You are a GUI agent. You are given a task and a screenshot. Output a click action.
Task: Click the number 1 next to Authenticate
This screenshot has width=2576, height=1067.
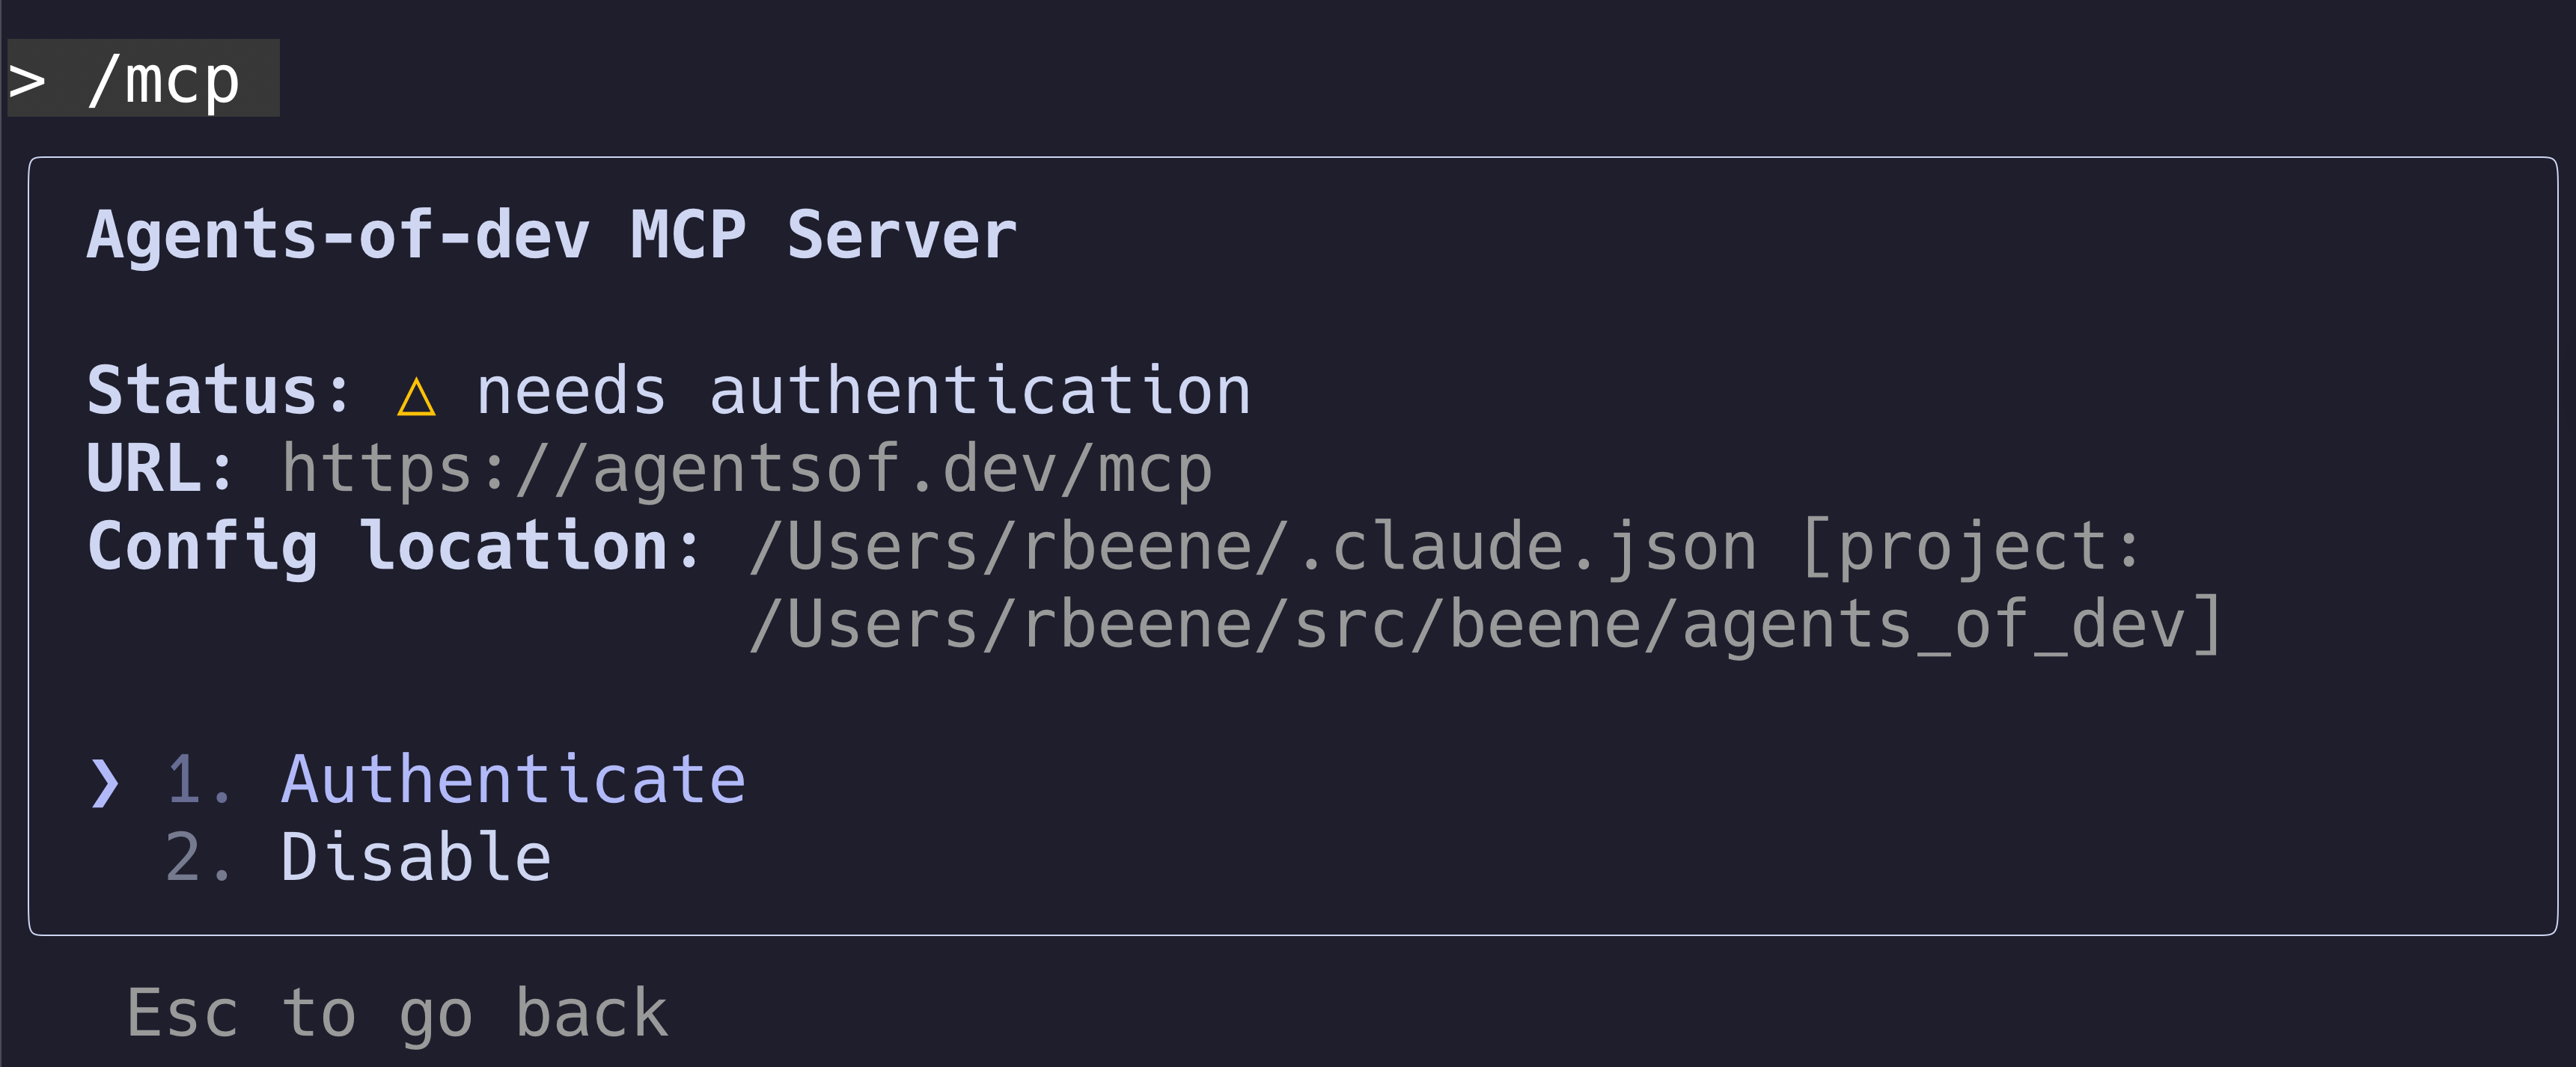coord(197,780)
